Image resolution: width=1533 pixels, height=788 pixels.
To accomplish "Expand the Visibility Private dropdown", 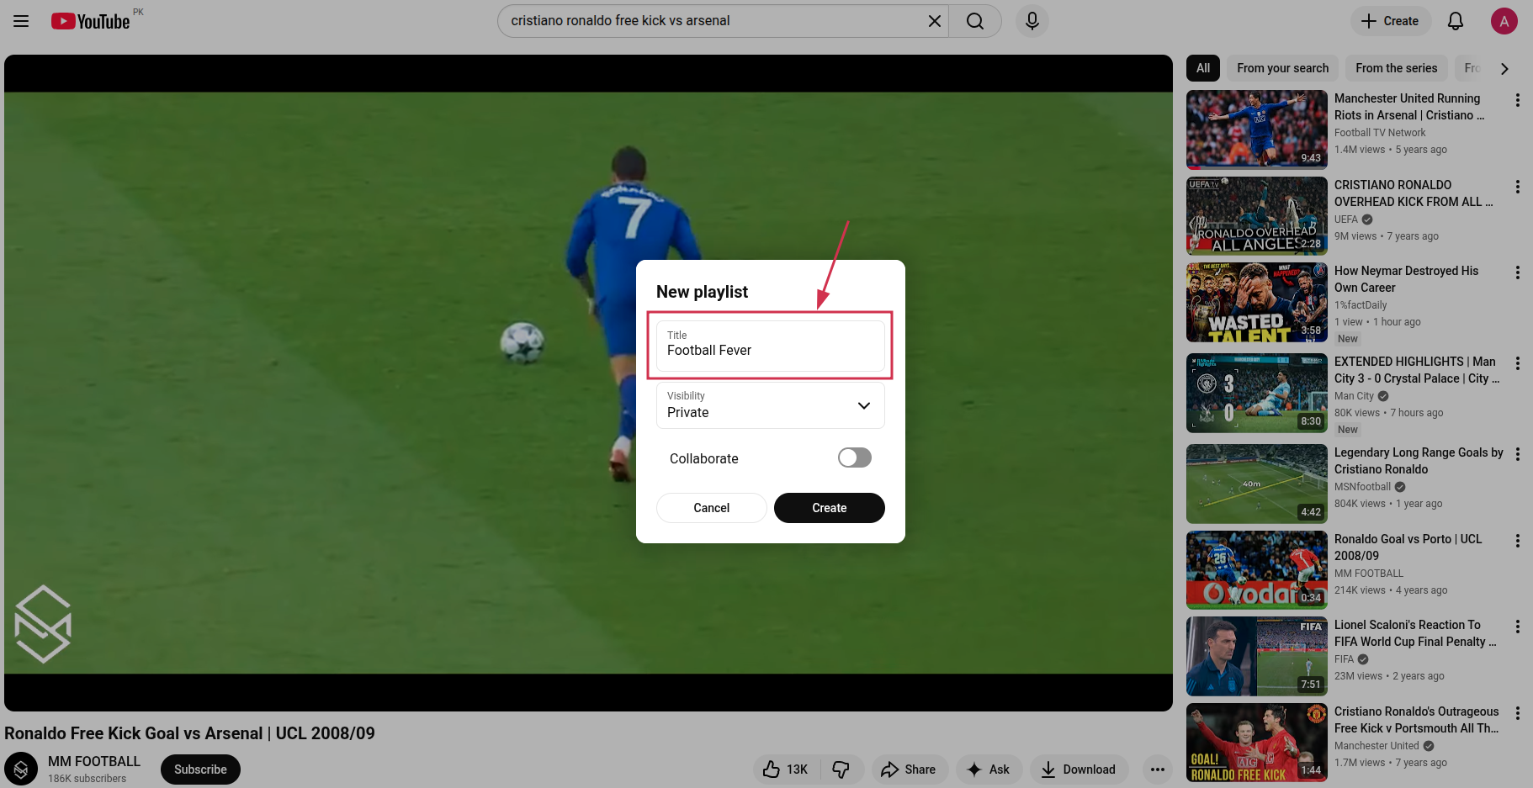I will 771,405.
